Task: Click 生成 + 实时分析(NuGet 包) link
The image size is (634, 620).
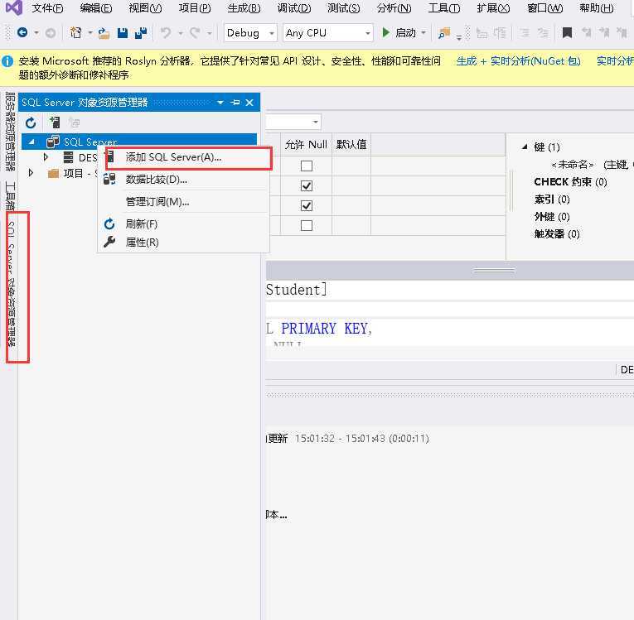Action: coord(518,61)
